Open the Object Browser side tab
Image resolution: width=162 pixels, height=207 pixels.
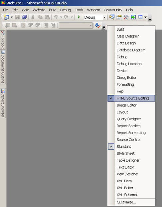pos(3,103)
